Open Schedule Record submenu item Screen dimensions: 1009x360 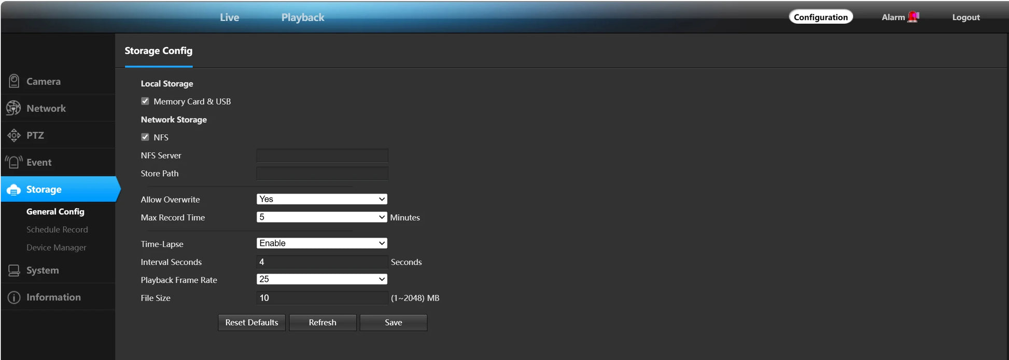pyautogui.click(x=57, y=229)
